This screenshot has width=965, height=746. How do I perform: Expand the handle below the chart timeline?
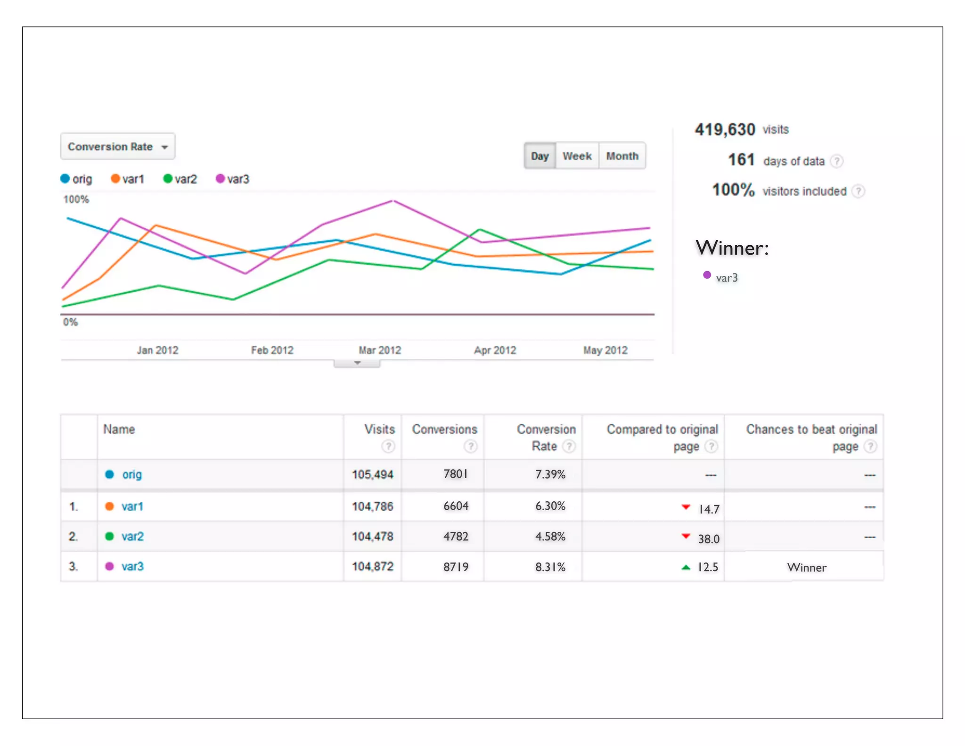(x=357, y=363)
